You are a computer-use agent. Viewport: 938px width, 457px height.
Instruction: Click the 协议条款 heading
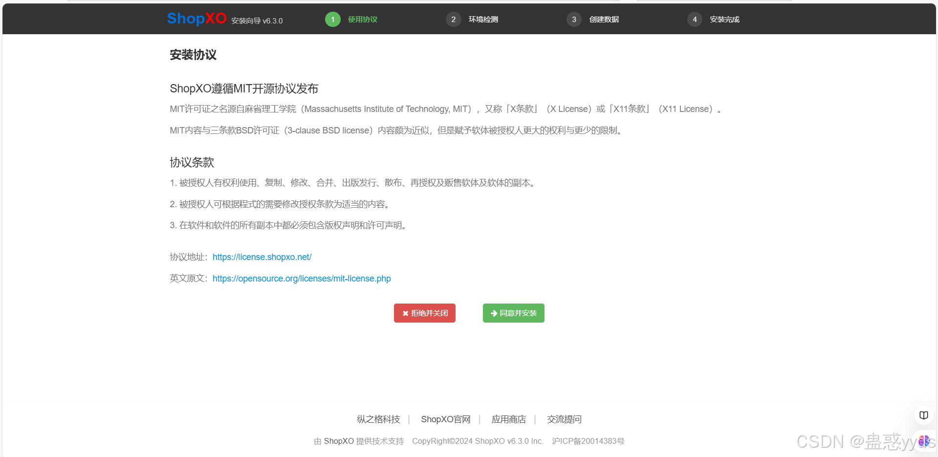point(192,162)
